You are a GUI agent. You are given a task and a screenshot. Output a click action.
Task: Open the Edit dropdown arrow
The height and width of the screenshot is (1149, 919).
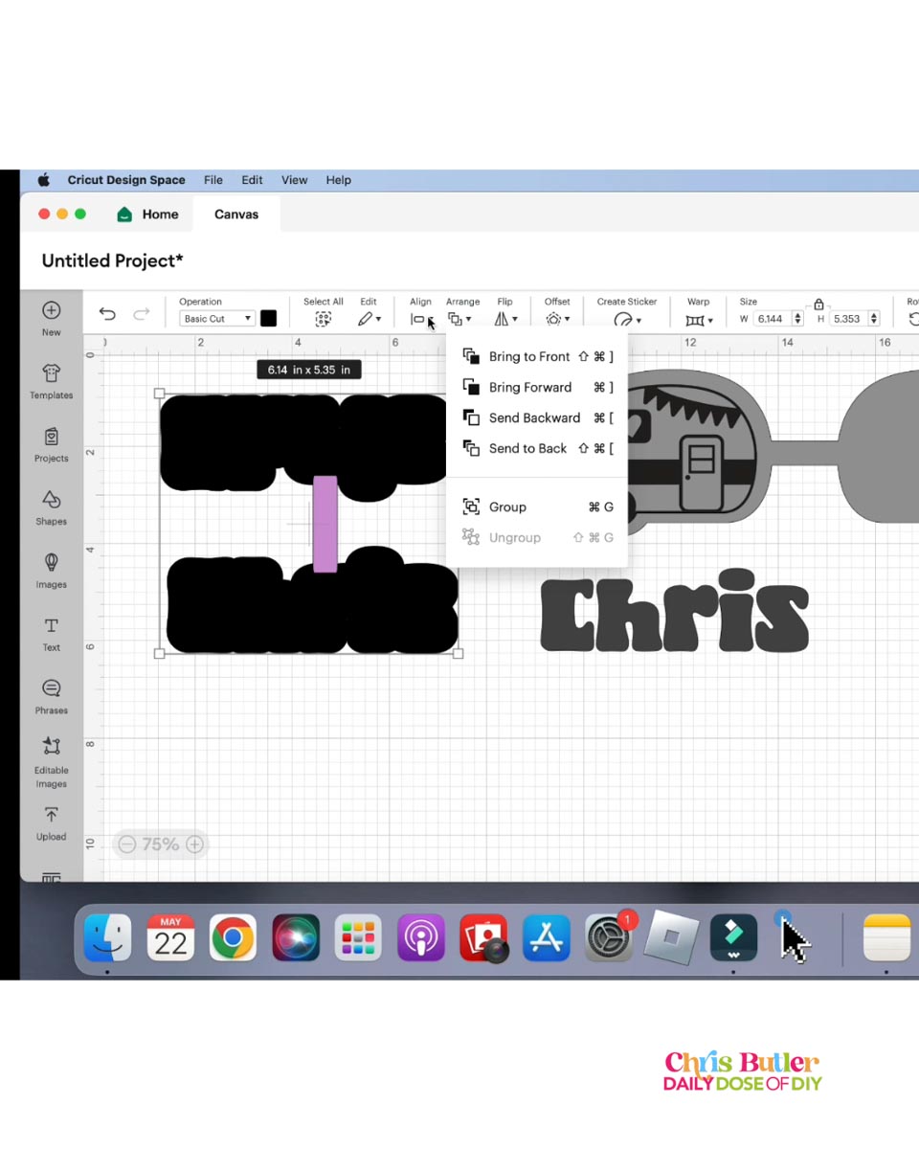(378, 320)
